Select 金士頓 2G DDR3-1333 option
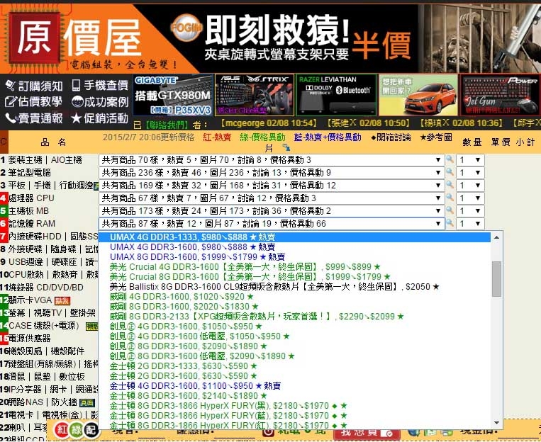The width and height of the screenshot is (541, 442). [x=294, y=366]
